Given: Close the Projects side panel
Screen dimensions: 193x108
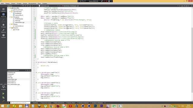Looking at the screenshot, I should [30, 6].
